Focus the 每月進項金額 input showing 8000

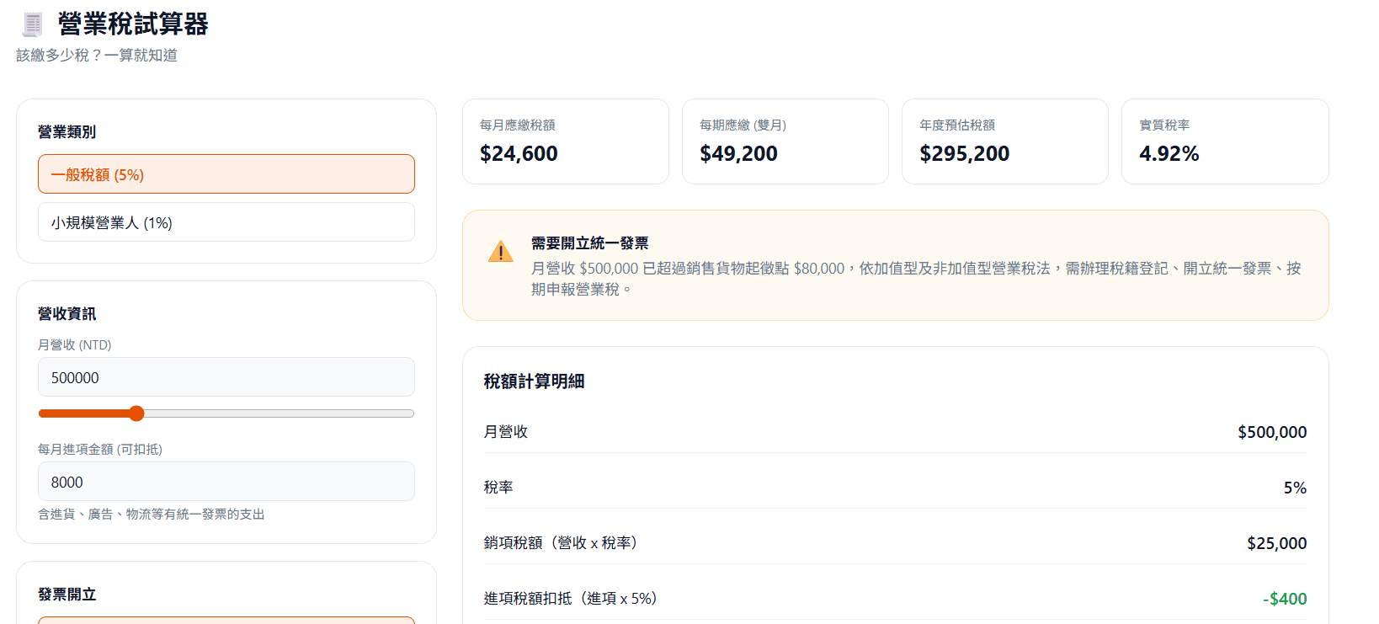point(226,482)
